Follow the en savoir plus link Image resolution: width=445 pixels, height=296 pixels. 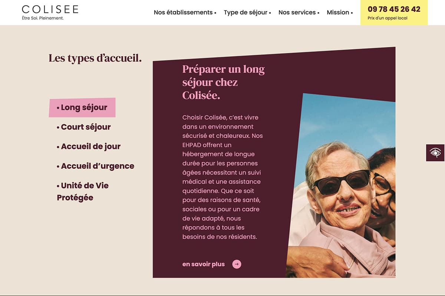[x=204, y=264]
